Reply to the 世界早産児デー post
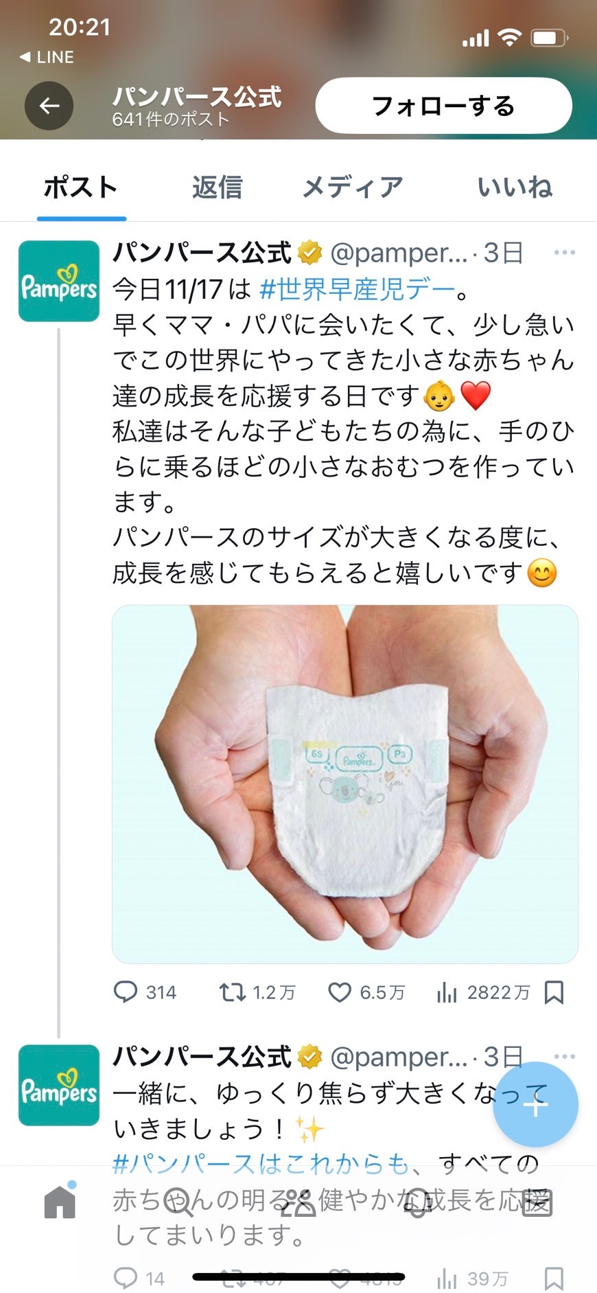This screenshot has width=597, height=1293. (145, 992)
